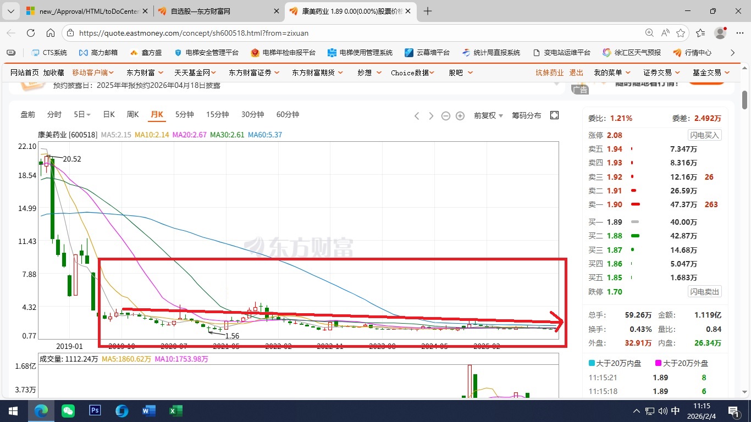Click the page vertical scrollbar thumb

tap(745, 100)
